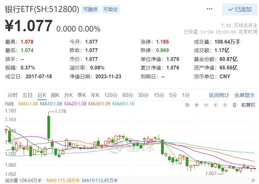Image resolution: width=259 pixels, height=184 pixels.
Task: Click the chart reset/undo icon
Action: (x=187, y=105)
